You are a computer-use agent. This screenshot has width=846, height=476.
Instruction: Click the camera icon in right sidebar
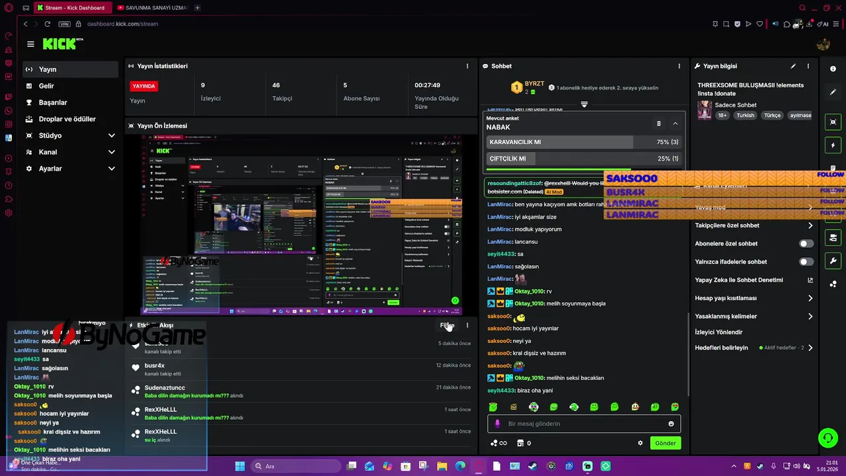pyautogui.click(x=833, y=237)
